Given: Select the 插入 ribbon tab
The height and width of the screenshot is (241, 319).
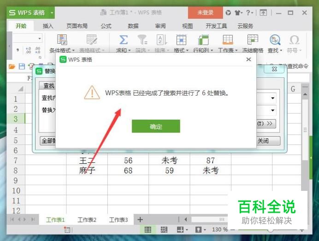Looking at the screenshot, I should pos(48,26).
